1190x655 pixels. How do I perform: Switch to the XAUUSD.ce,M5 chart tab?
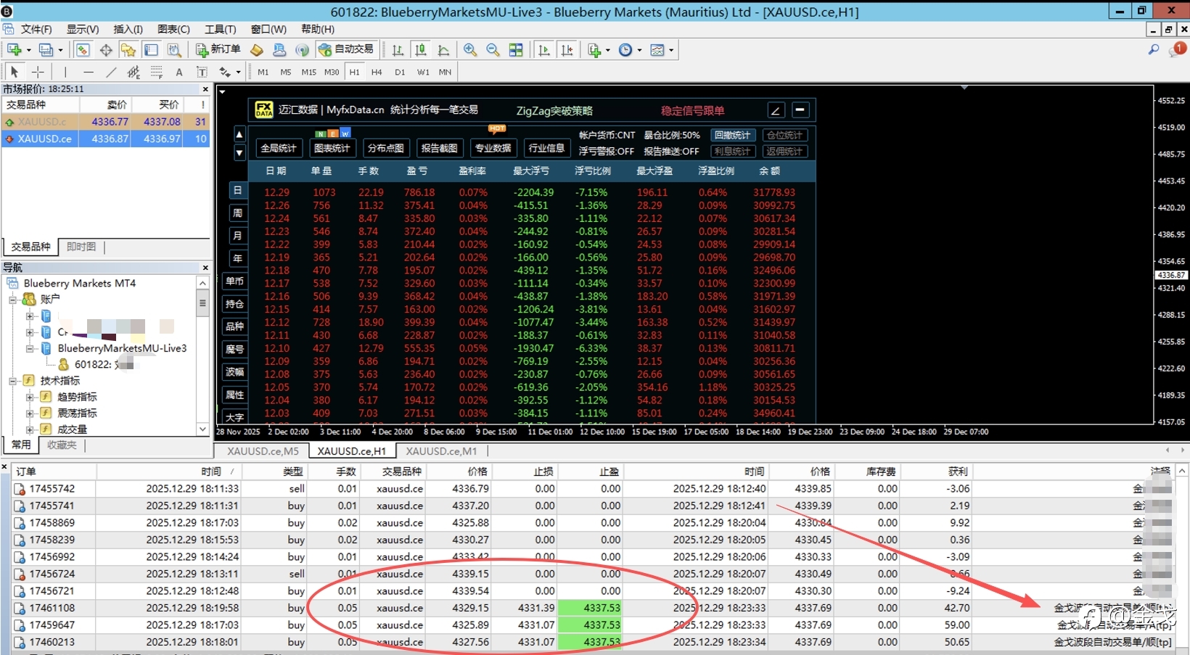(263, 451)
